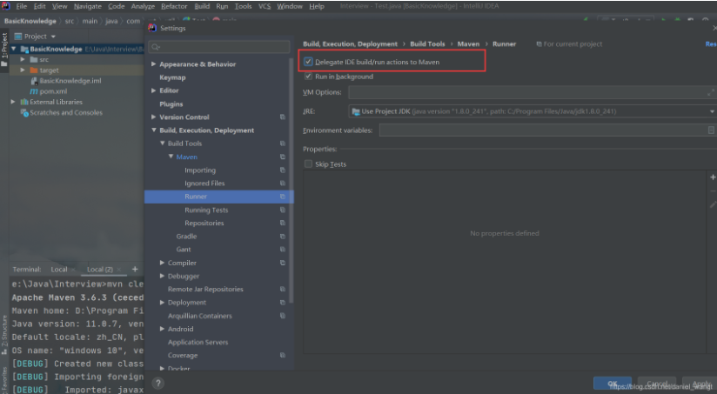Switch to terminal tab Local (2)

point(100,270)
